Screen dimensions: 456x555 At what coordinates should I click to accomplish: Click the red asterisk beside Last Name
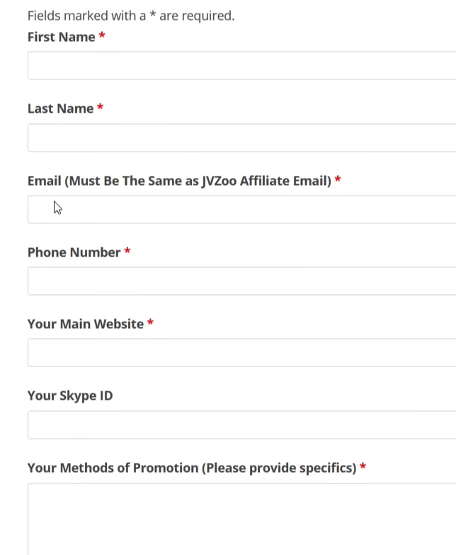[x=101, y=108]
